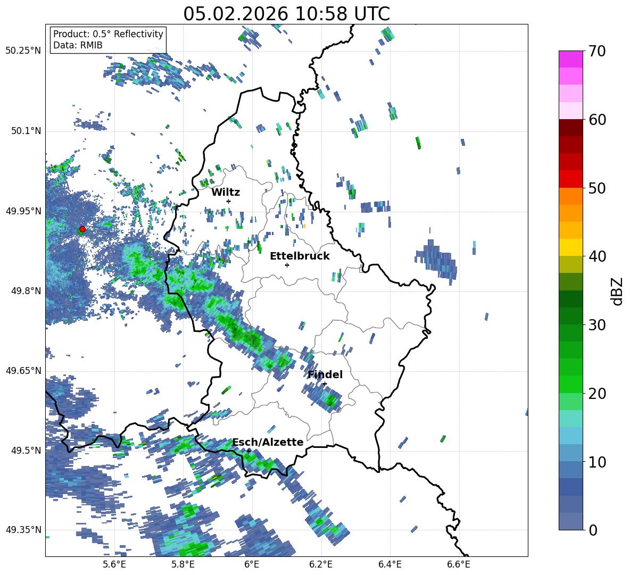The height and width of the screenshot is (575, 630).
Task: Click the 50.25°N latitude tick label
Action: pos(23,51)
